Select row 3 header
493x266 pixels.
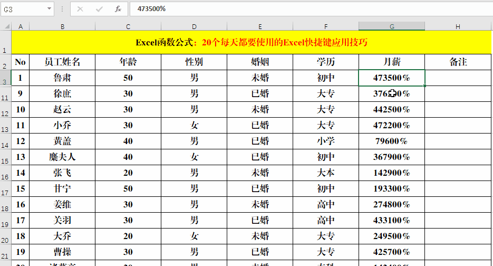(x=5, y=78)
